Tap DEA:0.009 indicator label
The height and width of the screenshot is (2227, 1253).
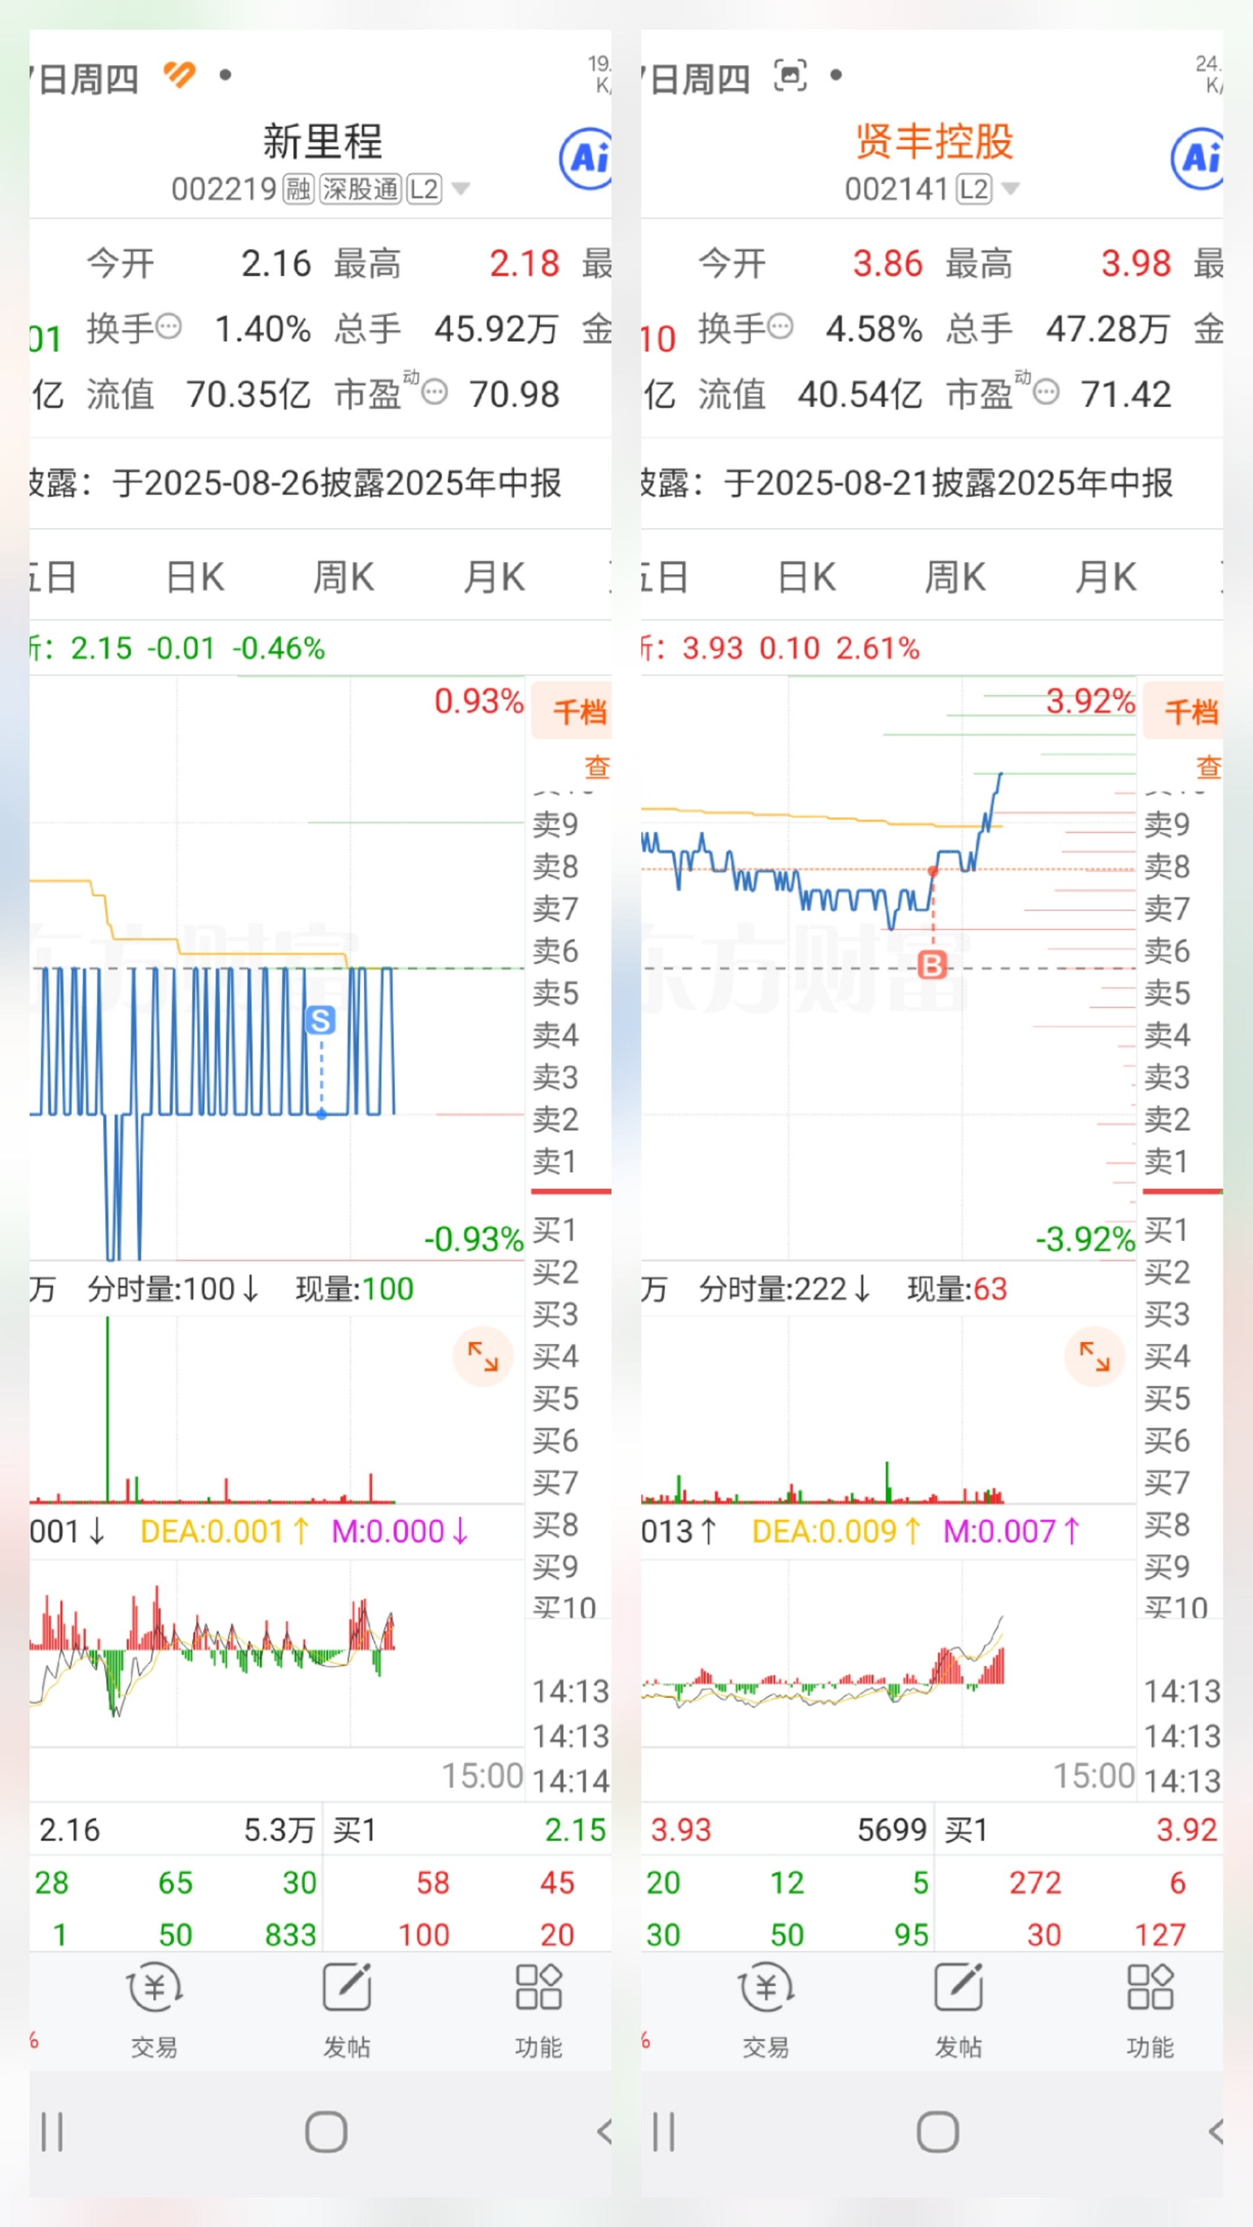tap(837, 1532)
